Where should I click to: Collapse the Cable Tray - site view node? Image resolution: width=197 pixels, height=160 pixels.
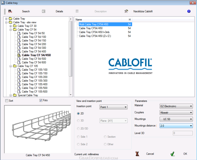tap(6, 22)
